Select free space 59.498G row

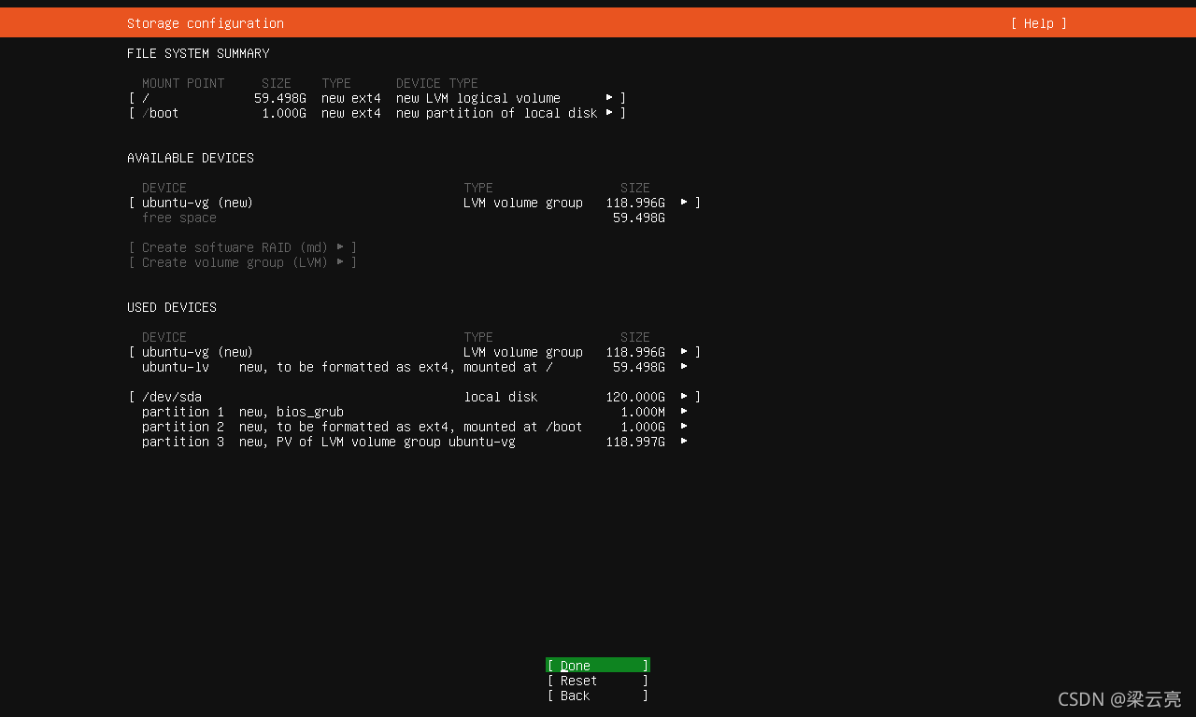(404, 218)
